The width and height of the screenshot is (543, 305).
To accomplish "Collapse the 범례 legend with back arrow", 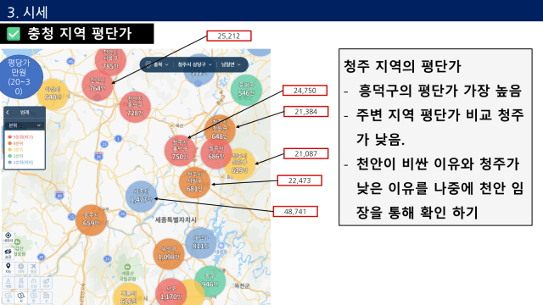I will coord(8,113).
